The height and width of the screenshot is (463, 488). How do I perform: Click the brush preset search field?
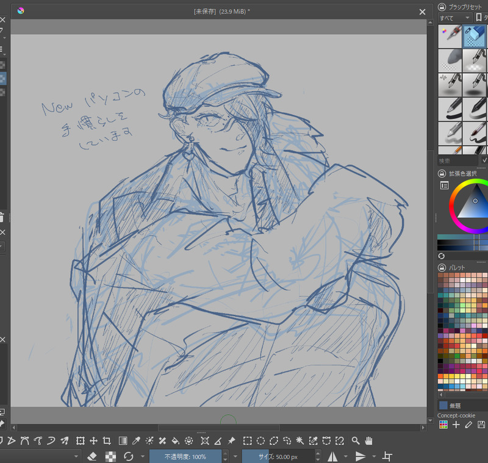tap(457, 160)
